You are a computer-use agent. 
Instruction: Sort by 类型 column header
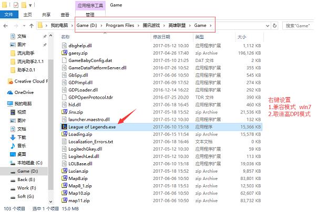pyautogui.click(x=199, y=37)
